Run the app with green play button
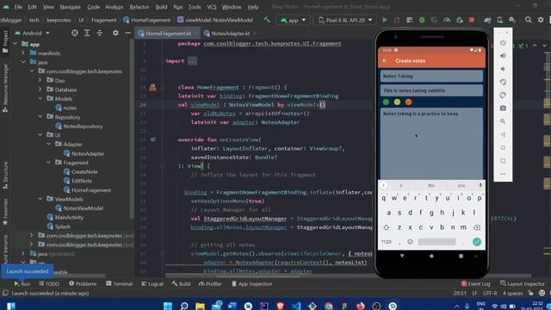This screenshot has width=551, height=310. click(385, 20)
